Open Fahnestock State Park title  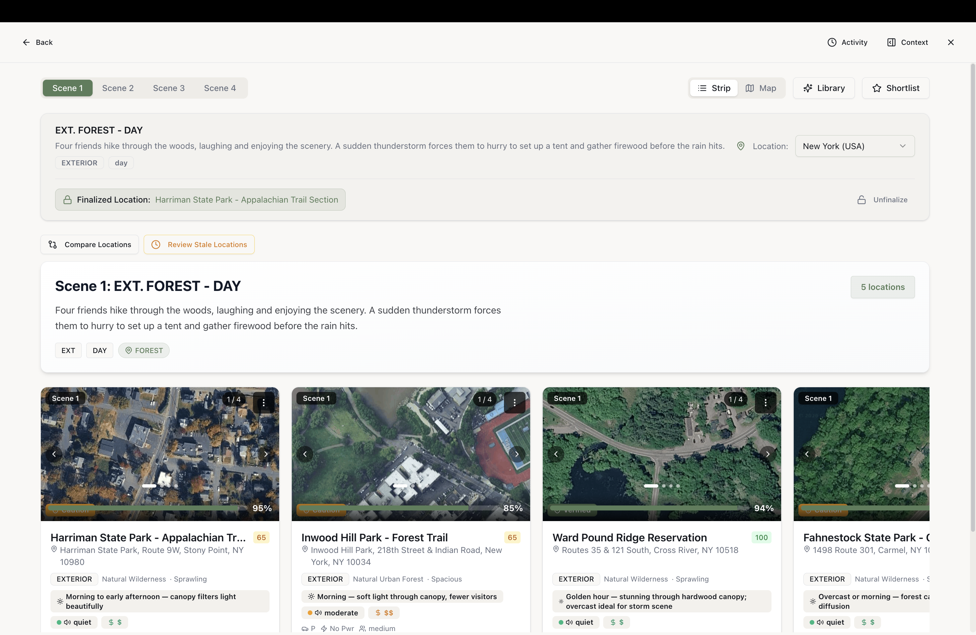866,537
